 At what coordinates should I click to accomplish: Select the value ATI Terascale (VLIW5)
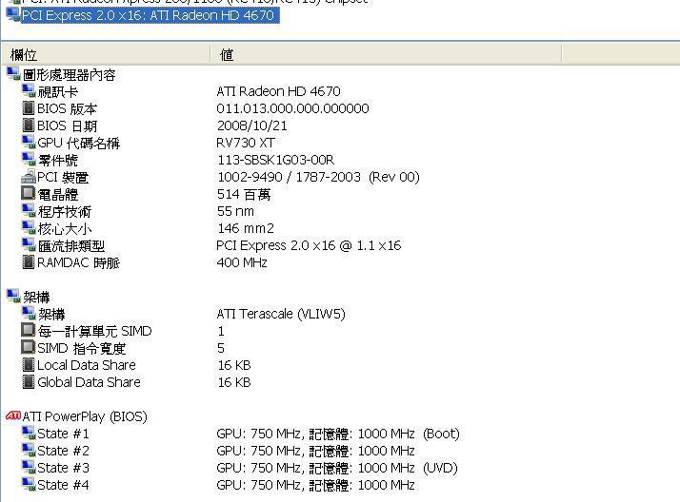point(281,314)
